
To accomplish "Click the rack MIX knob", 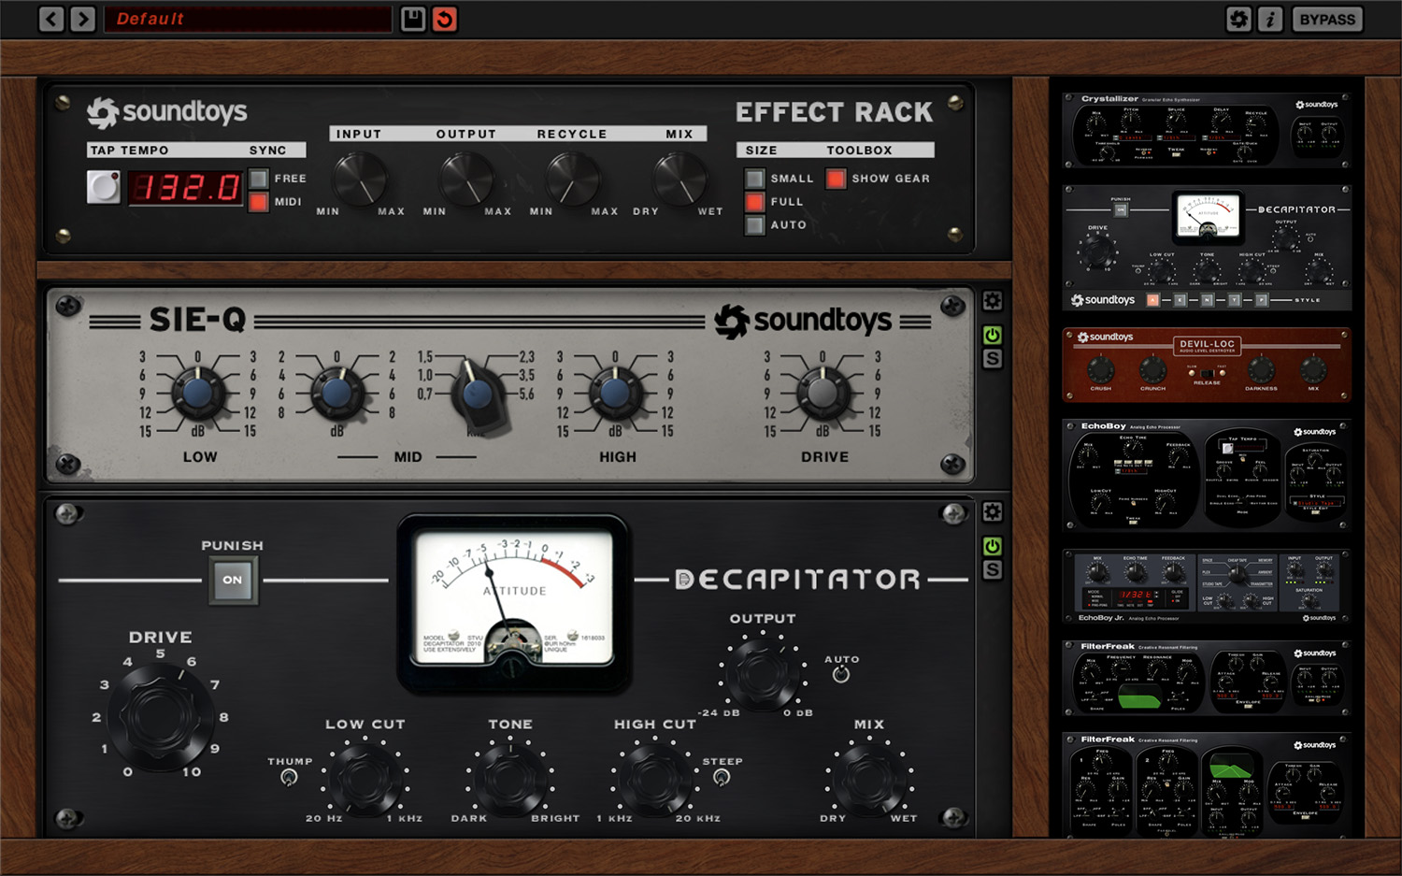I will coord(680,180).
